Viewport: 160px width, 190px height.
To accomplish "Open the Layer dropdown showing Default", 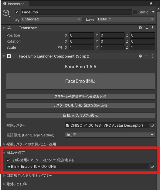I will [x=126, y=19].
